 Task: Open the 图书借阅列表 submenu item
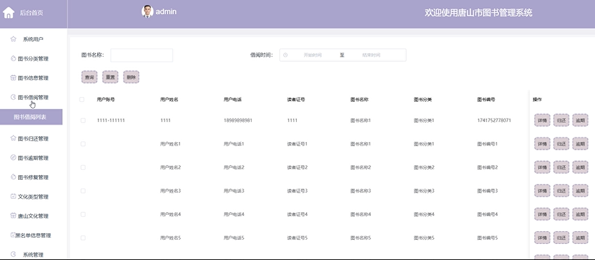click(31, 117)
